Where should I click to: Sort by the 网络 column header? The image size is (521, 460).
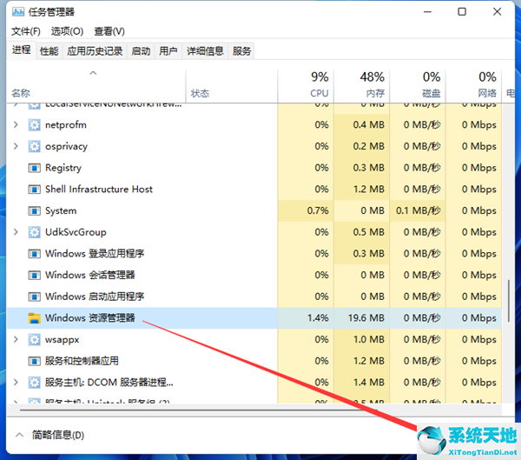474,86
